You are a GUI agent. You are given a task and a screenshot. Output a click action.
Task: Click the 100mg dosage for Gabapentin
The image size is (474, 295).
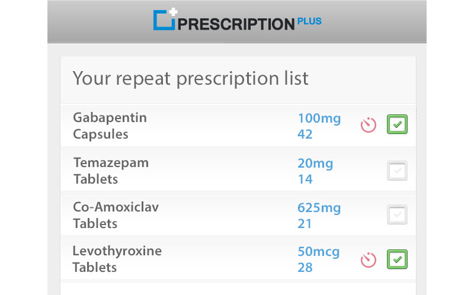319,118
